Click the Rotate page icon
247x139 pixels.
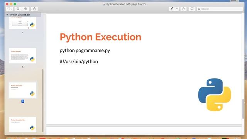(183, 9)
